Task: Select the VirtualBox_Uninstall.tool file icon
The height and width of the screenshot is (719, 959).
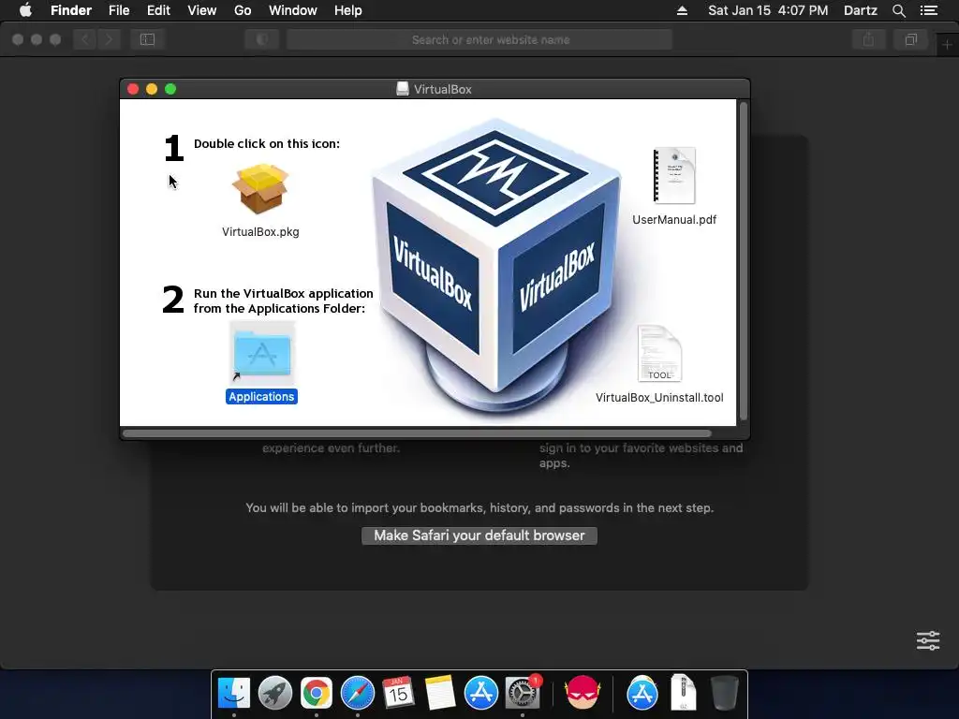Action: point(659,353)
